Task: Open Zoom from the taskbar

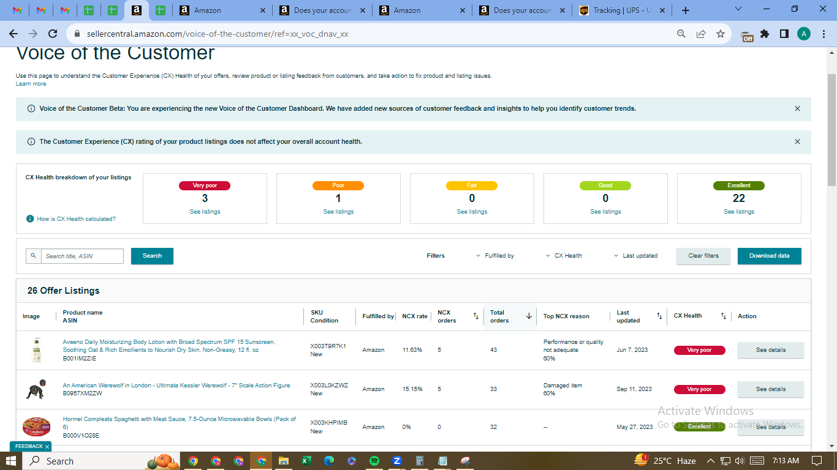Action: tap(397, 461)
